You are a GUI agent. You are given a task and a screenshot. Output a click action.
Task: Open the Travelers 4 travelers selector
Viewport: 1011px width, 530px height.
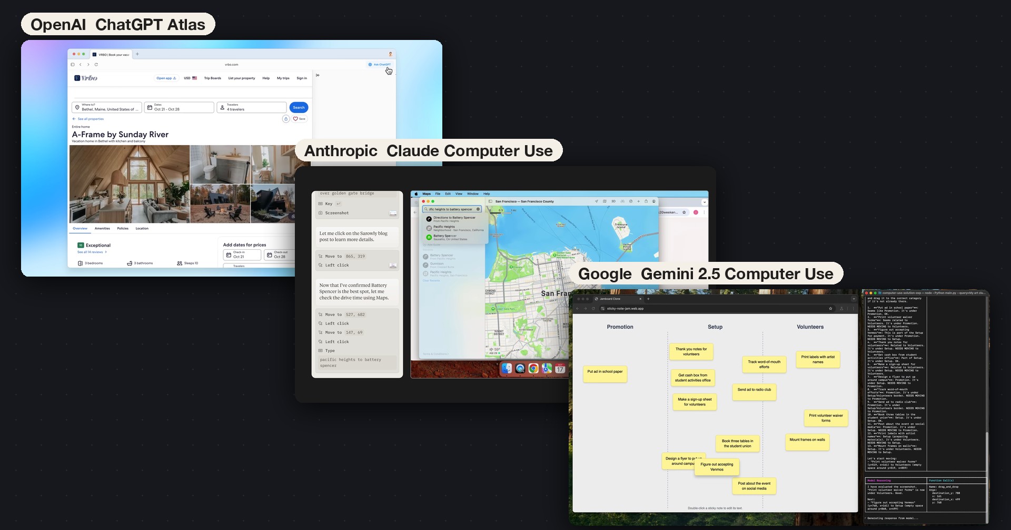tap(252, 107)
